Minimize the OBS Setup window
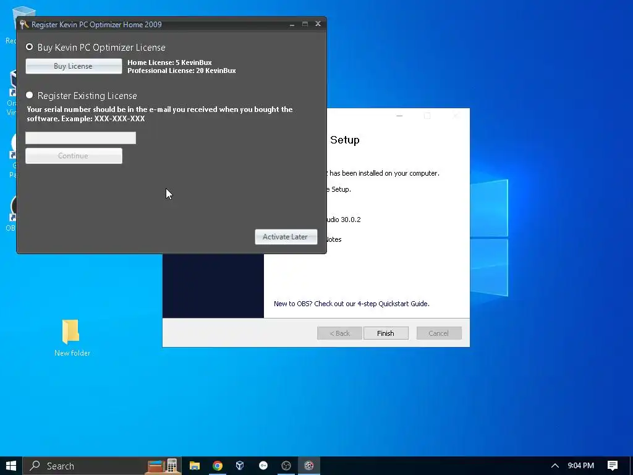The height and width of the screenshot is (475, 633). click(x=400, y=116)
